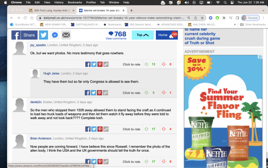
Task: Copy link of jay_speaks comment
Action: [106, 64]
